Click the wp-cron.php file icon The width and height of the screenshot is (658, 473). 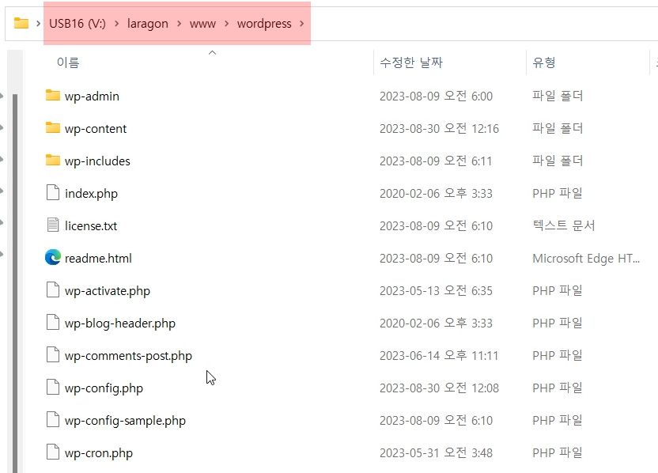click(x=52, y=452)
